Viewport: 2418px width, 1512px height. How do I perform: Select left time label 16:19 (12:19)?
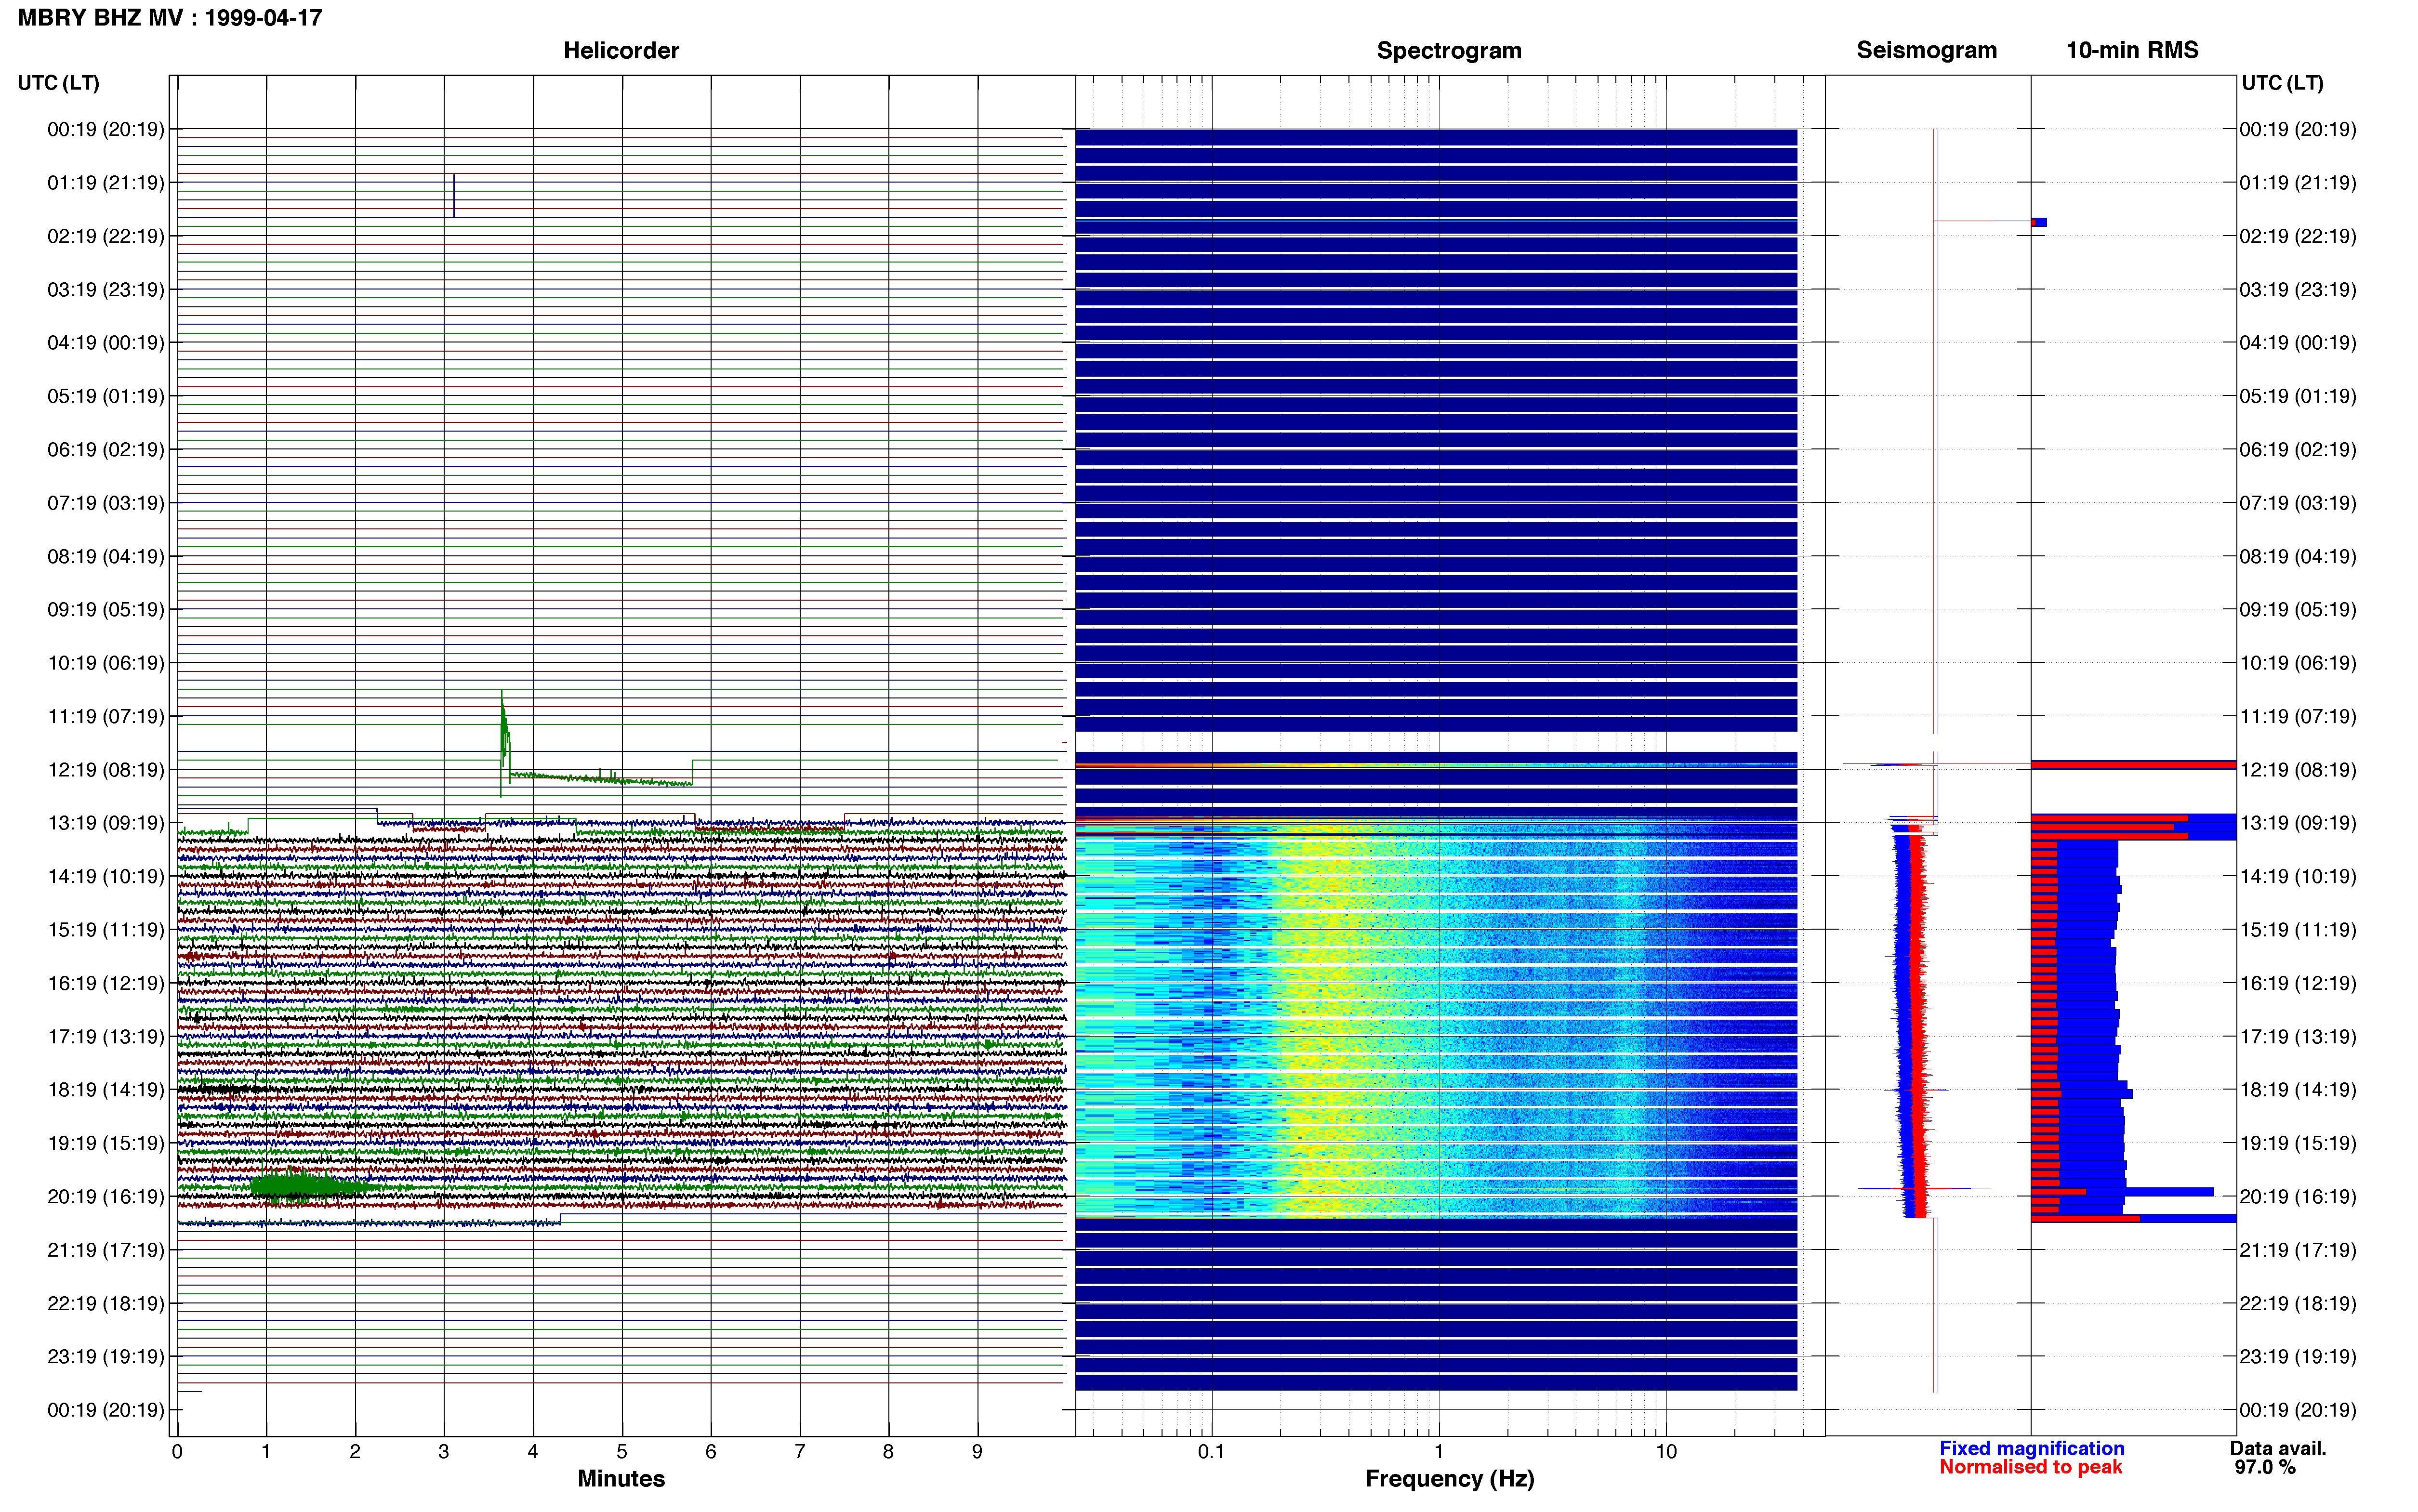(x=106, y=983)
